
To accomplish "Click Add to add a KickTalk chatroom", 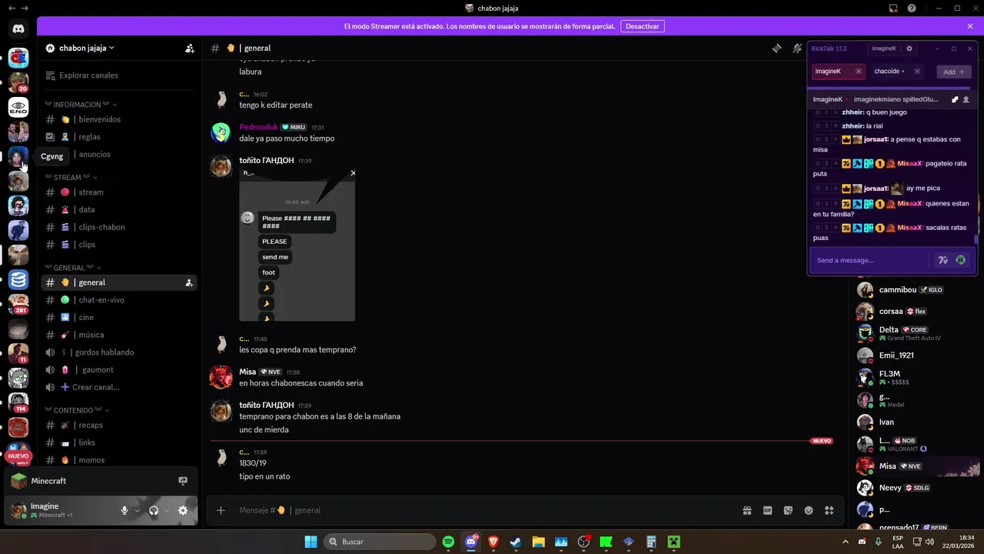I will tap(953, 72).
